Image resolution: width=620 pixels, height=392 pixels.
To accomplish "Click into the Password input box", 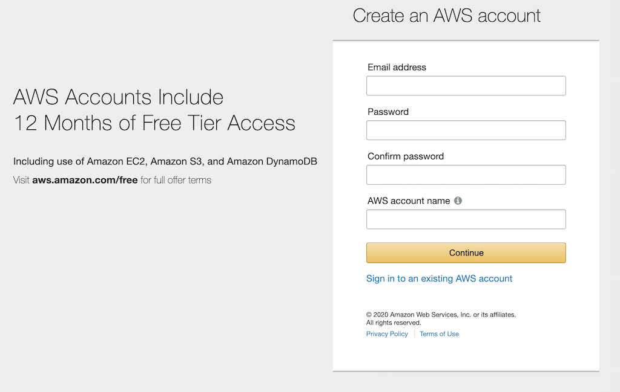I will tap(466, 130).
